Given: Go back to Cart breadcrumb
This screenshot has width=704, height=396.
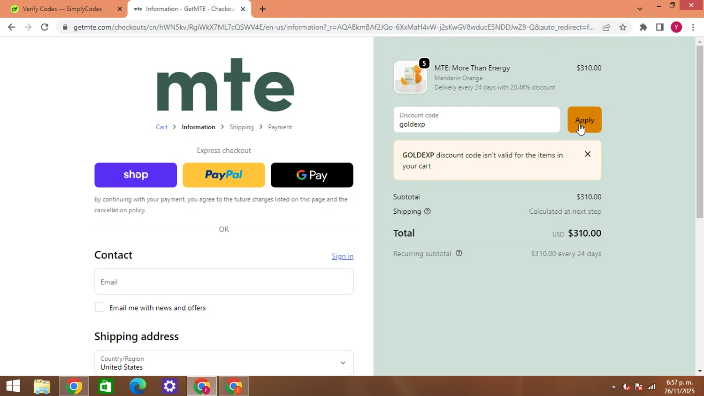Looking at the screenshot, I should click(161, 127).
